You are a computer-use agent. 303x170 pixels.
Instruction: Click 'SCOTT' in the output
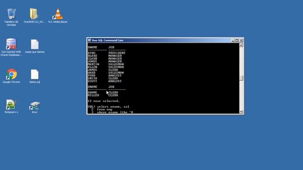point(92,81)
